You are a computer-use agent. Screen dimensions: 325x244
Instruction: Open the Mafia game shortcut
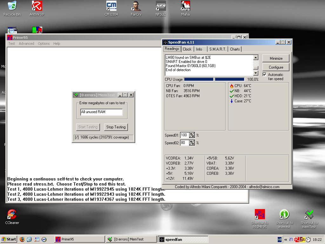[185, 6]
